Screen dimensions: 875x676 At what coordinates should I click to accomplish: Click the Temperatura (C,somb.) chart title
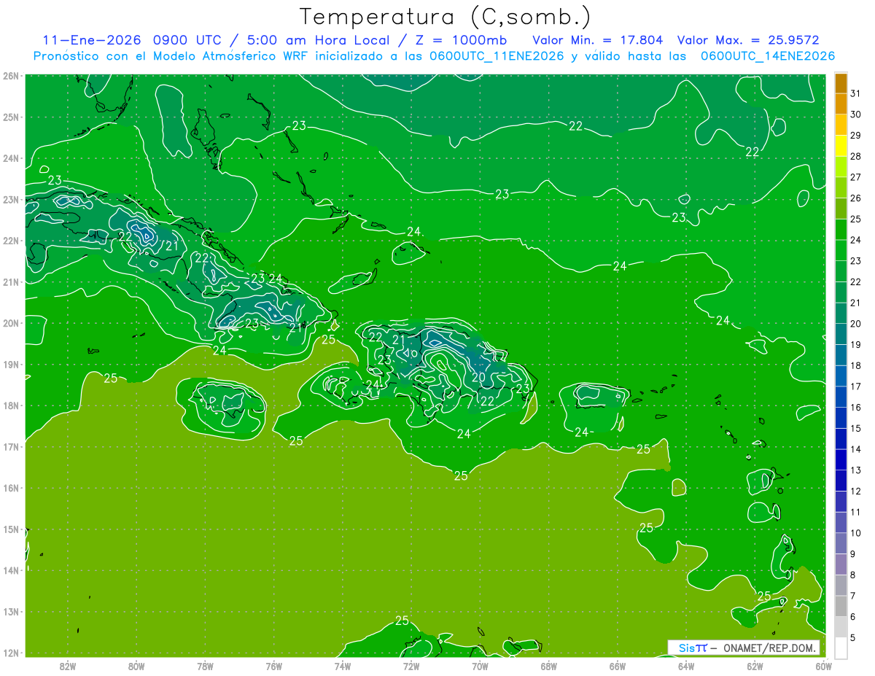pyautogui.click(x=445, y=16)
